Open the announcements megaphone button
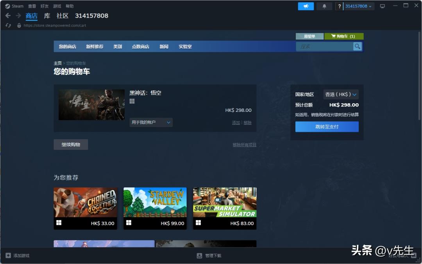 306,6
